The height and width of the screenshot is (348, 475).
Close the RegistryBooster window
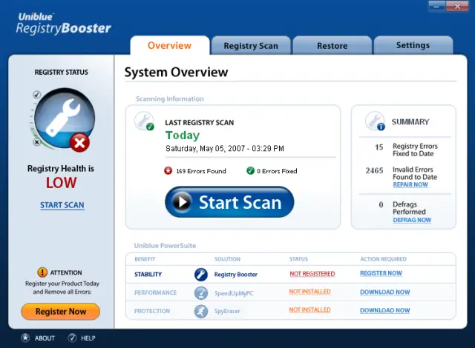pyautogui.click(x=457, y=7)
